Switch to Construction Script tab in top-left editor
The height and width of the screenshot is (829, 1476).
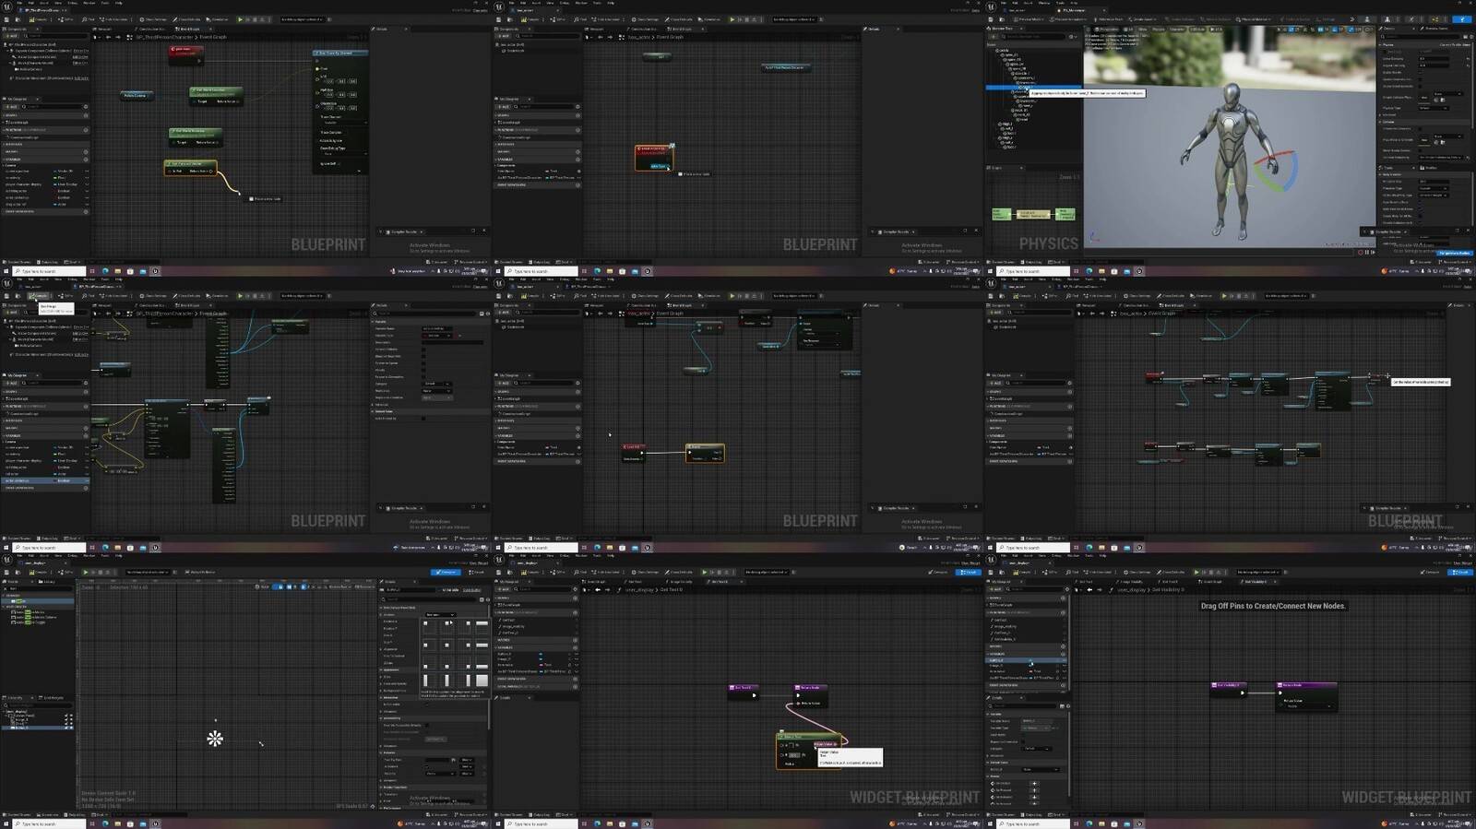[150, 29]
